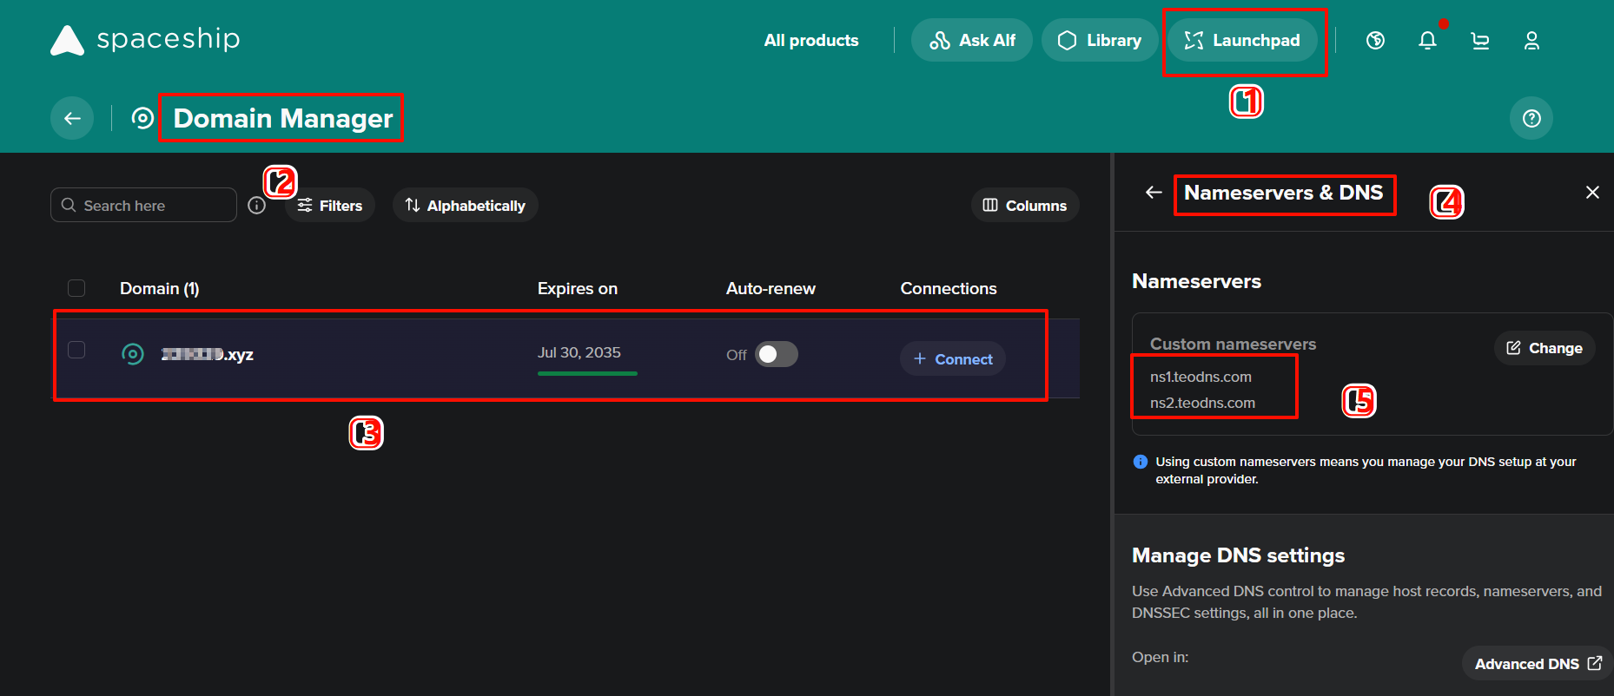Sort domains Alphabetically
Viewport: 1614px width, 696px height.
point(466,206)
